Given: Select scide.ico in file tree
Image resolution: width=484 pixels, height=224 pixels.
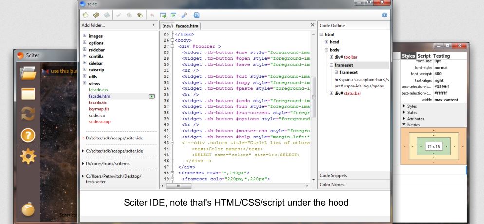Looking at the screenshot, I should [96, 115].
